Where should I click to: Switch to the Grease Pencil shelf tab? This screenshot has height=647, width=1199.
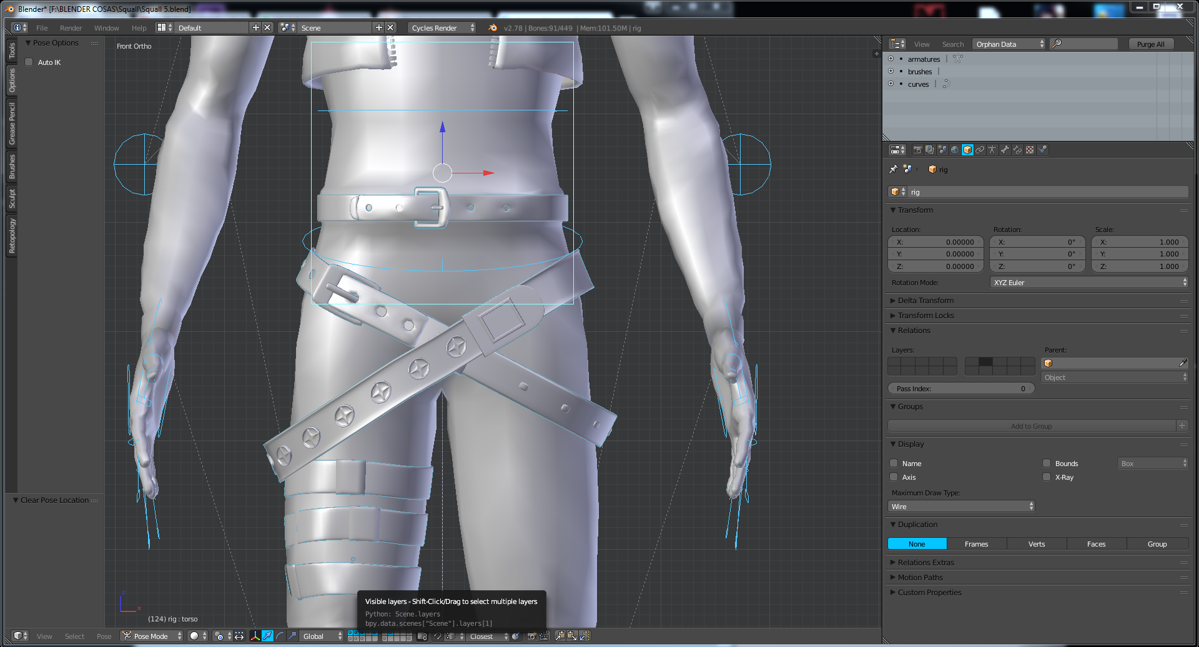coord(11,124)
